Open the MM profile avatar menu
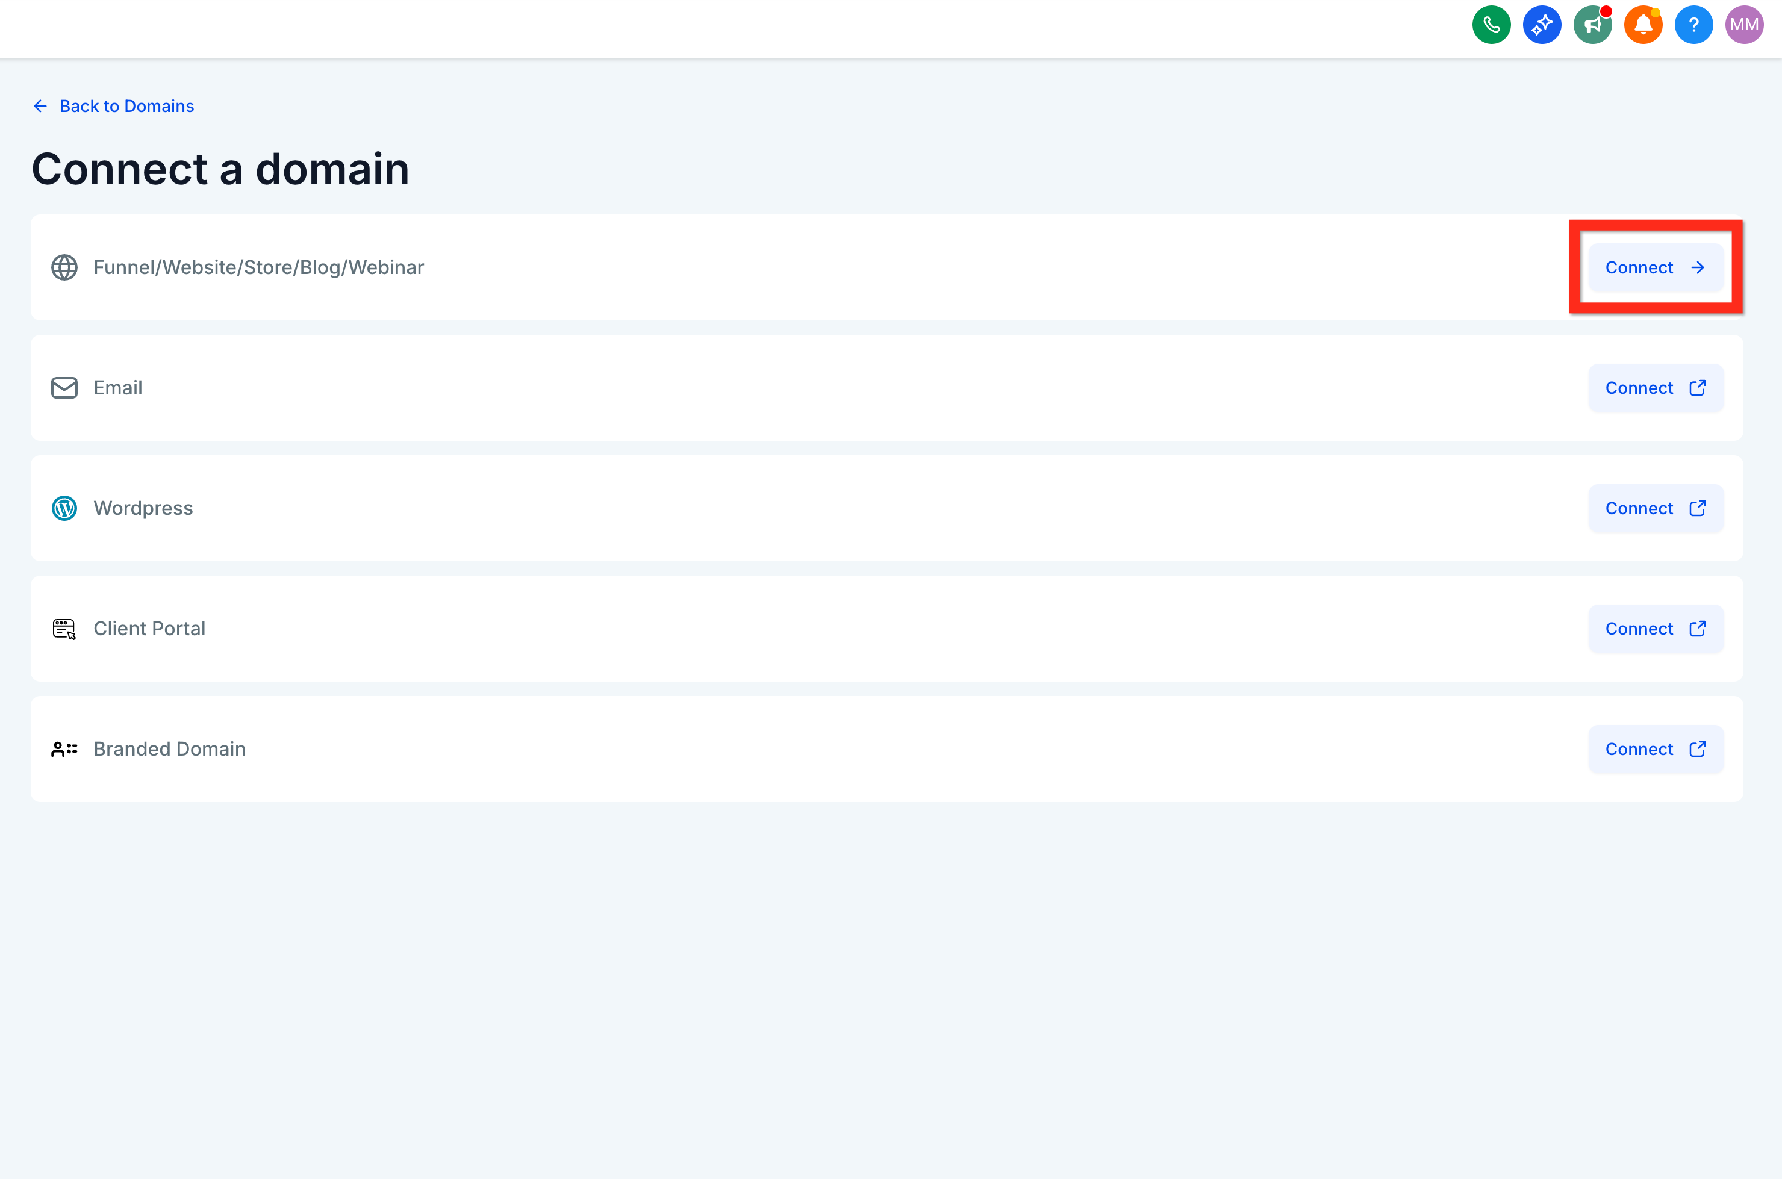 pyautogui.click(x=1743, y=25)
